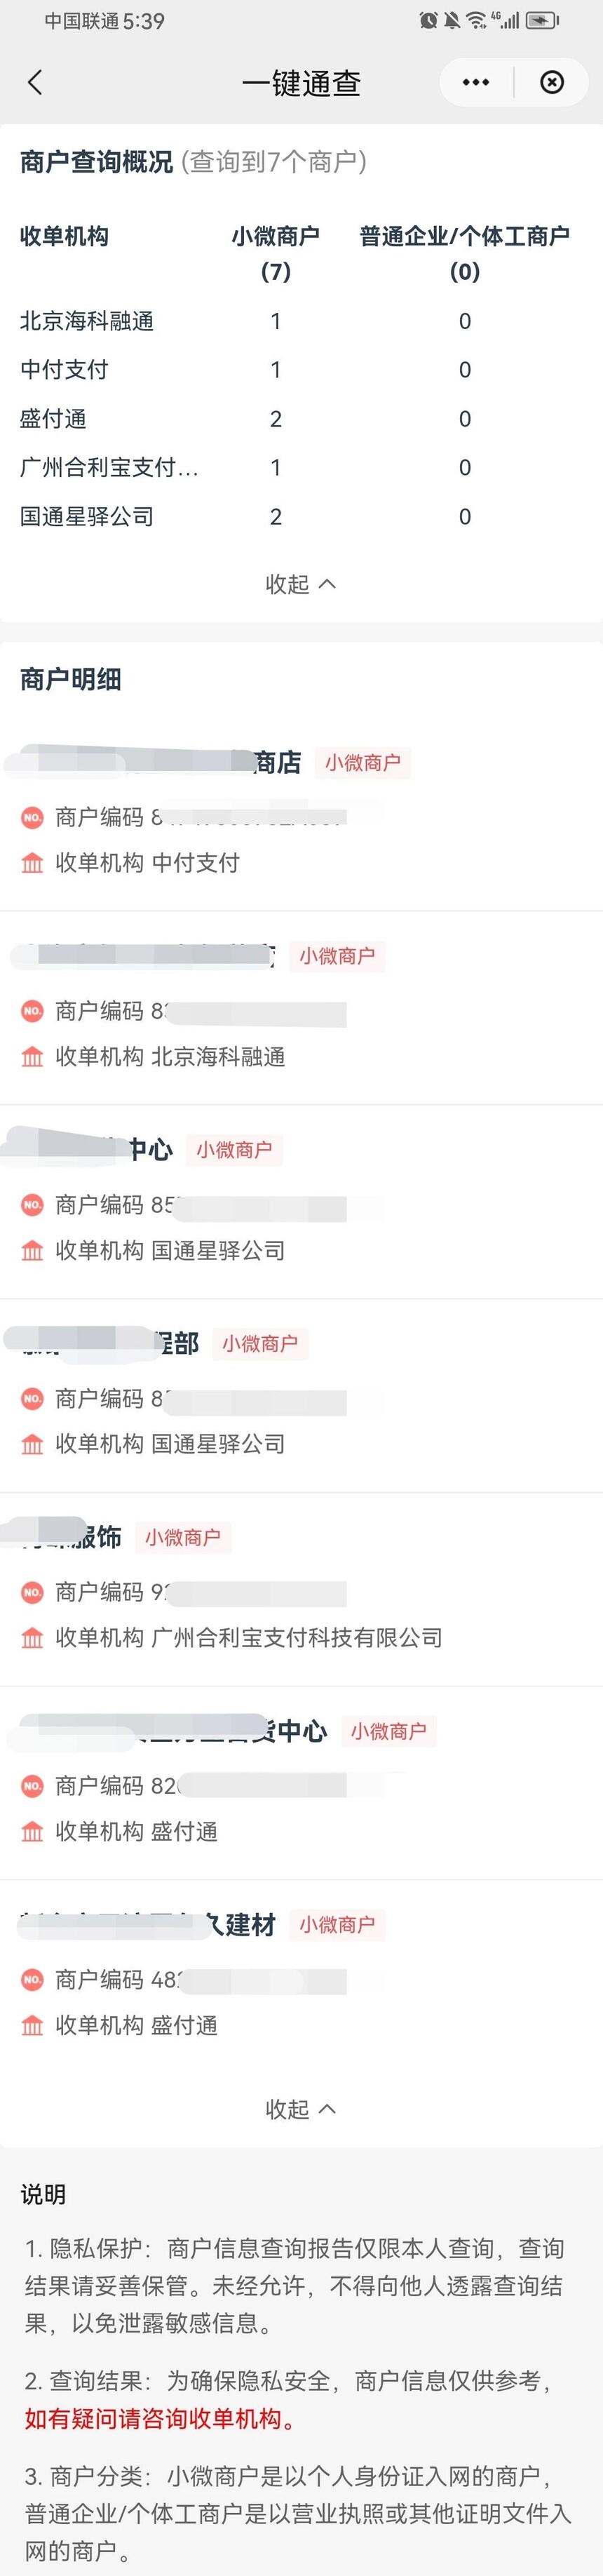Click the bank icon next to 中付支付
The width and height of the screenshot is (603, 2576).
coord(32,863)
